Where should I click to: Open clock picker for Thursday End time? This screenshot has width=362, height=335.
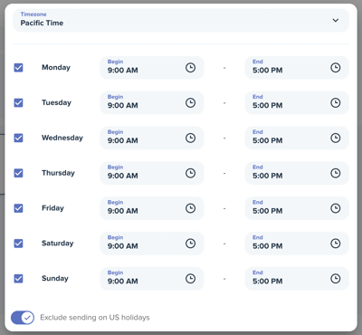(x=336, y=173)
